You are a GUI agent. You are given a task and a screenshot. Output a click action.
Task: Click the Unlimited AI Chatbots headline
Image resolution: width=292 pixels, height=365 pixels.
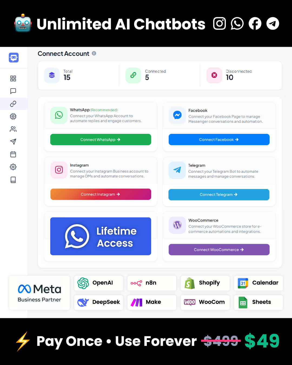coord(121,24)
